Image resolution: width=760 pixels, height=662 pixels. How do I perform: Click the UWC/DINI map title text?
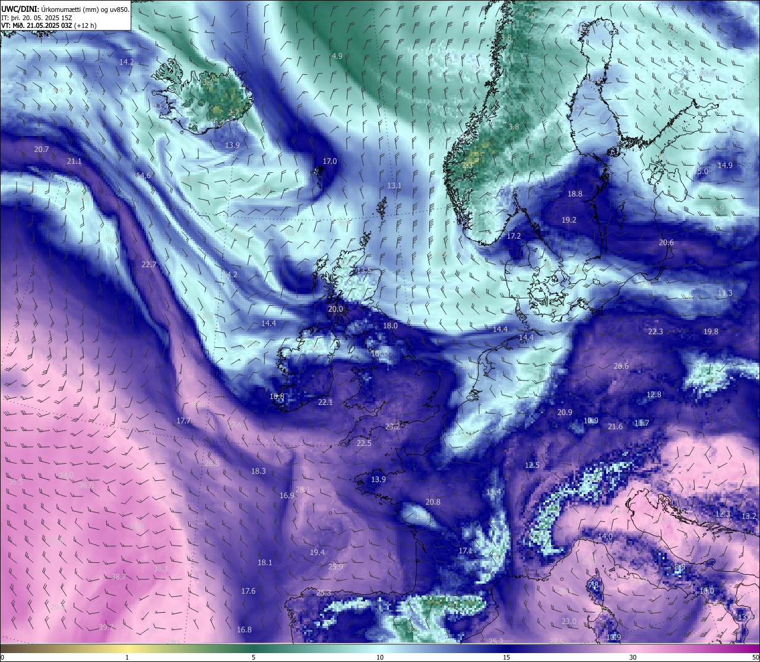(65, 9)
